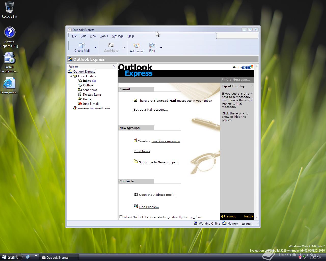Click the unread mail envelope icon
The image size is (326, 261).
click(135, 100)
